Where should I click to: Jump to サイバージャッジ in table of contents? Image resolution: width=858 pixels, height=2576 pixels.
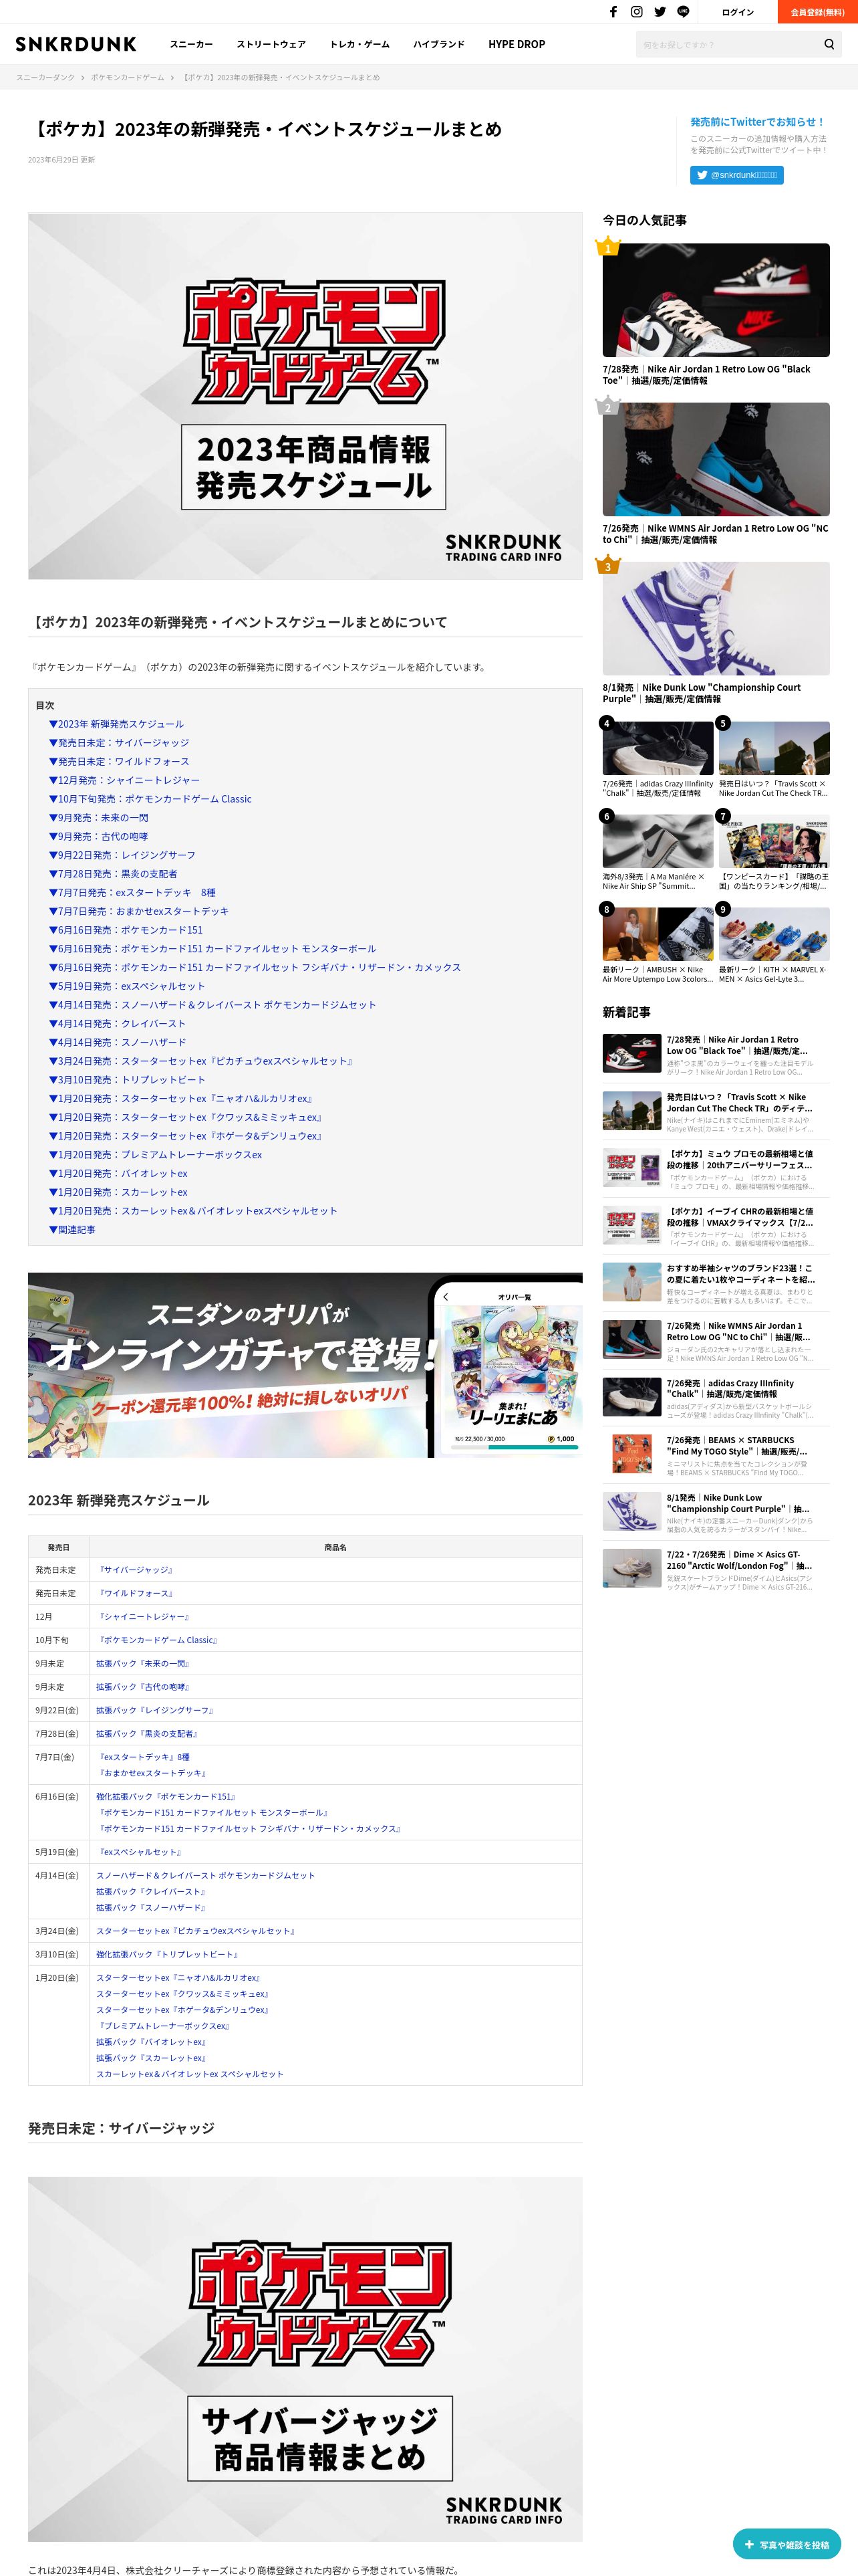119,743
